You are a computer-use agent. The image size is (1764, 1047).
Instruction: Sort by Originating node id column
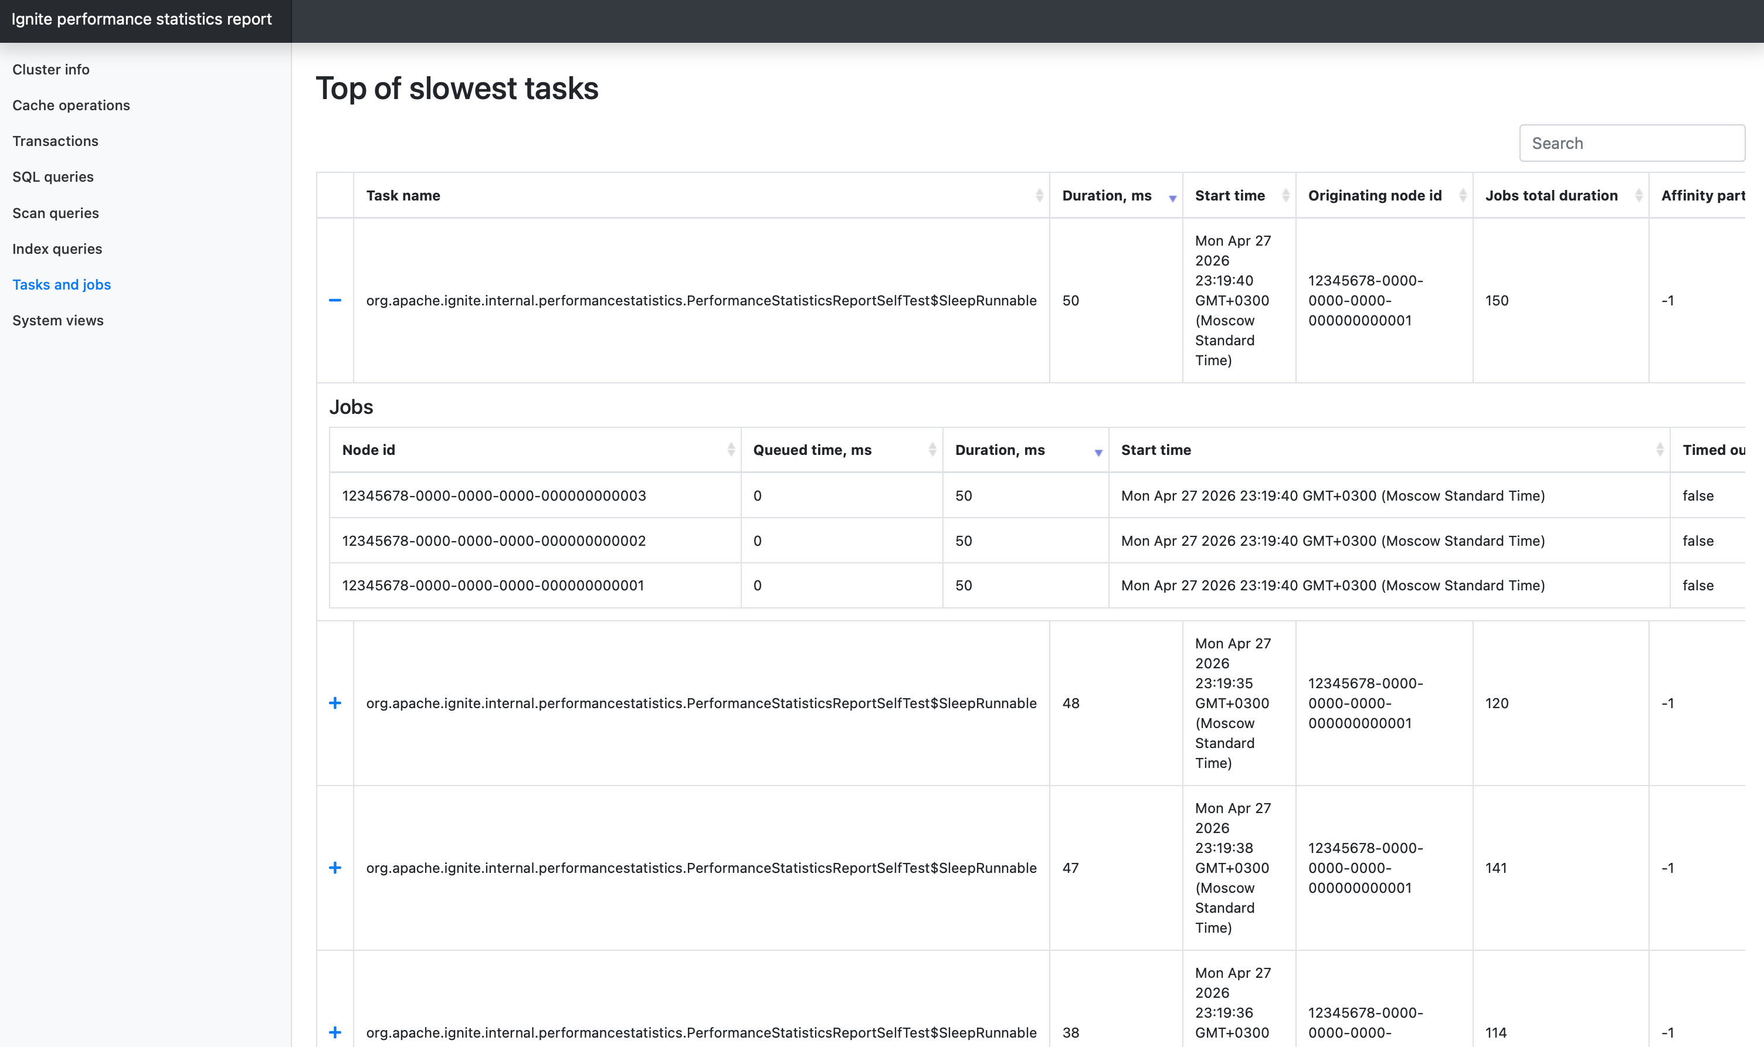[1383, 195]
